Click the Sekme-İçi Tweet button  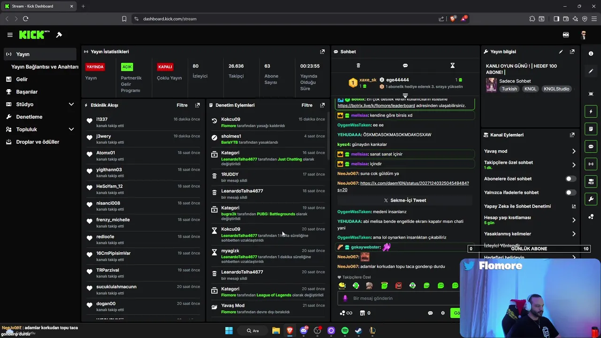point(405,200)
